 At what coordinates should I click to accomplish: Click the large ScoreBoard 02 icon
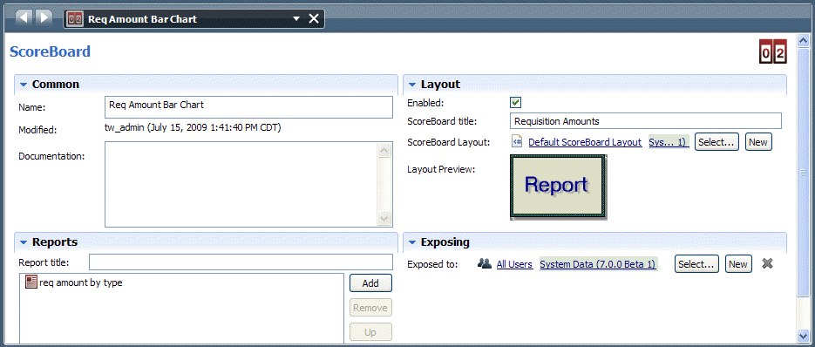coord(773,53)
